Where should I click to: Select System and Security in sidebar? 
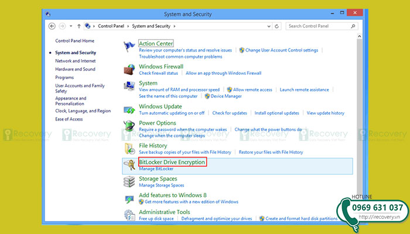(76, 53)
